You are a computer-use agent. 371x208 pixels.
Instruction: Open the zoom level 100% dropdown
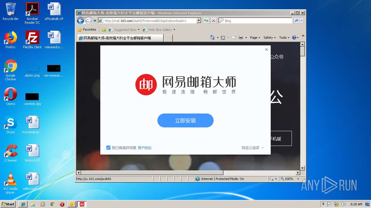click(298, 179)
